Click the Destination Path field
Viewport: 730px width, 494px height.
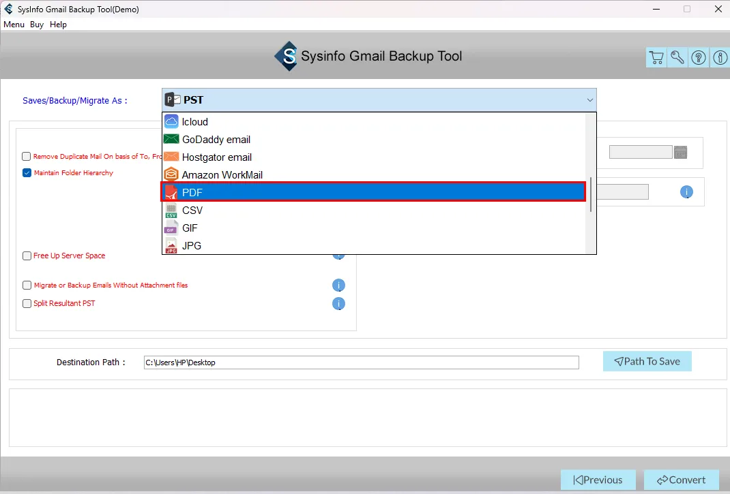tap(362, 362)
